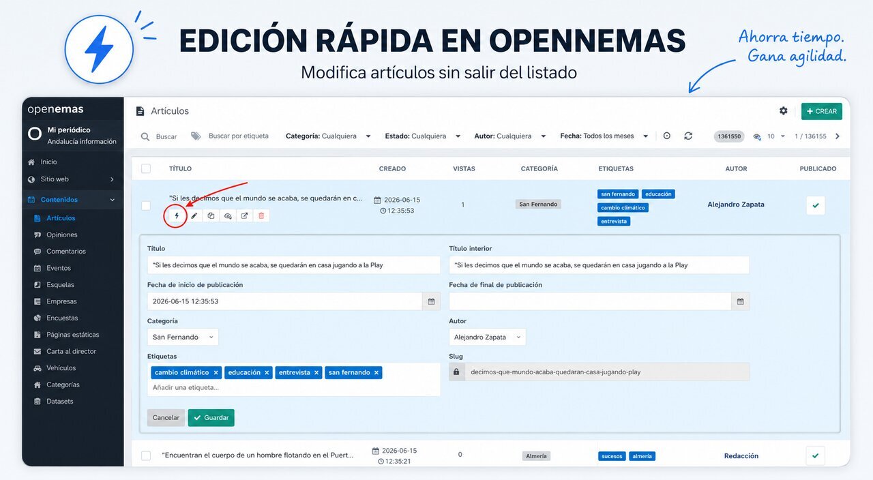The image size is (873, 480).
Task: Select all articles with header checkbox
Action: (x=146, y=168)
